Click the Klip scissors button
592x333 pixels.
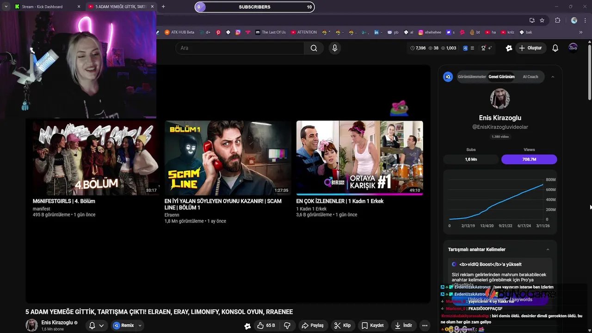tap(343, 326)
